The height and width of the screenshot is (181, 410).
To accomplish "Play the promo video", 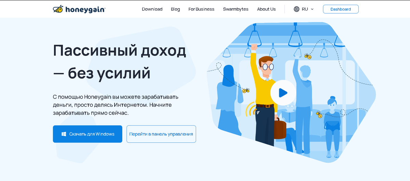I will (x=283, y=92).
